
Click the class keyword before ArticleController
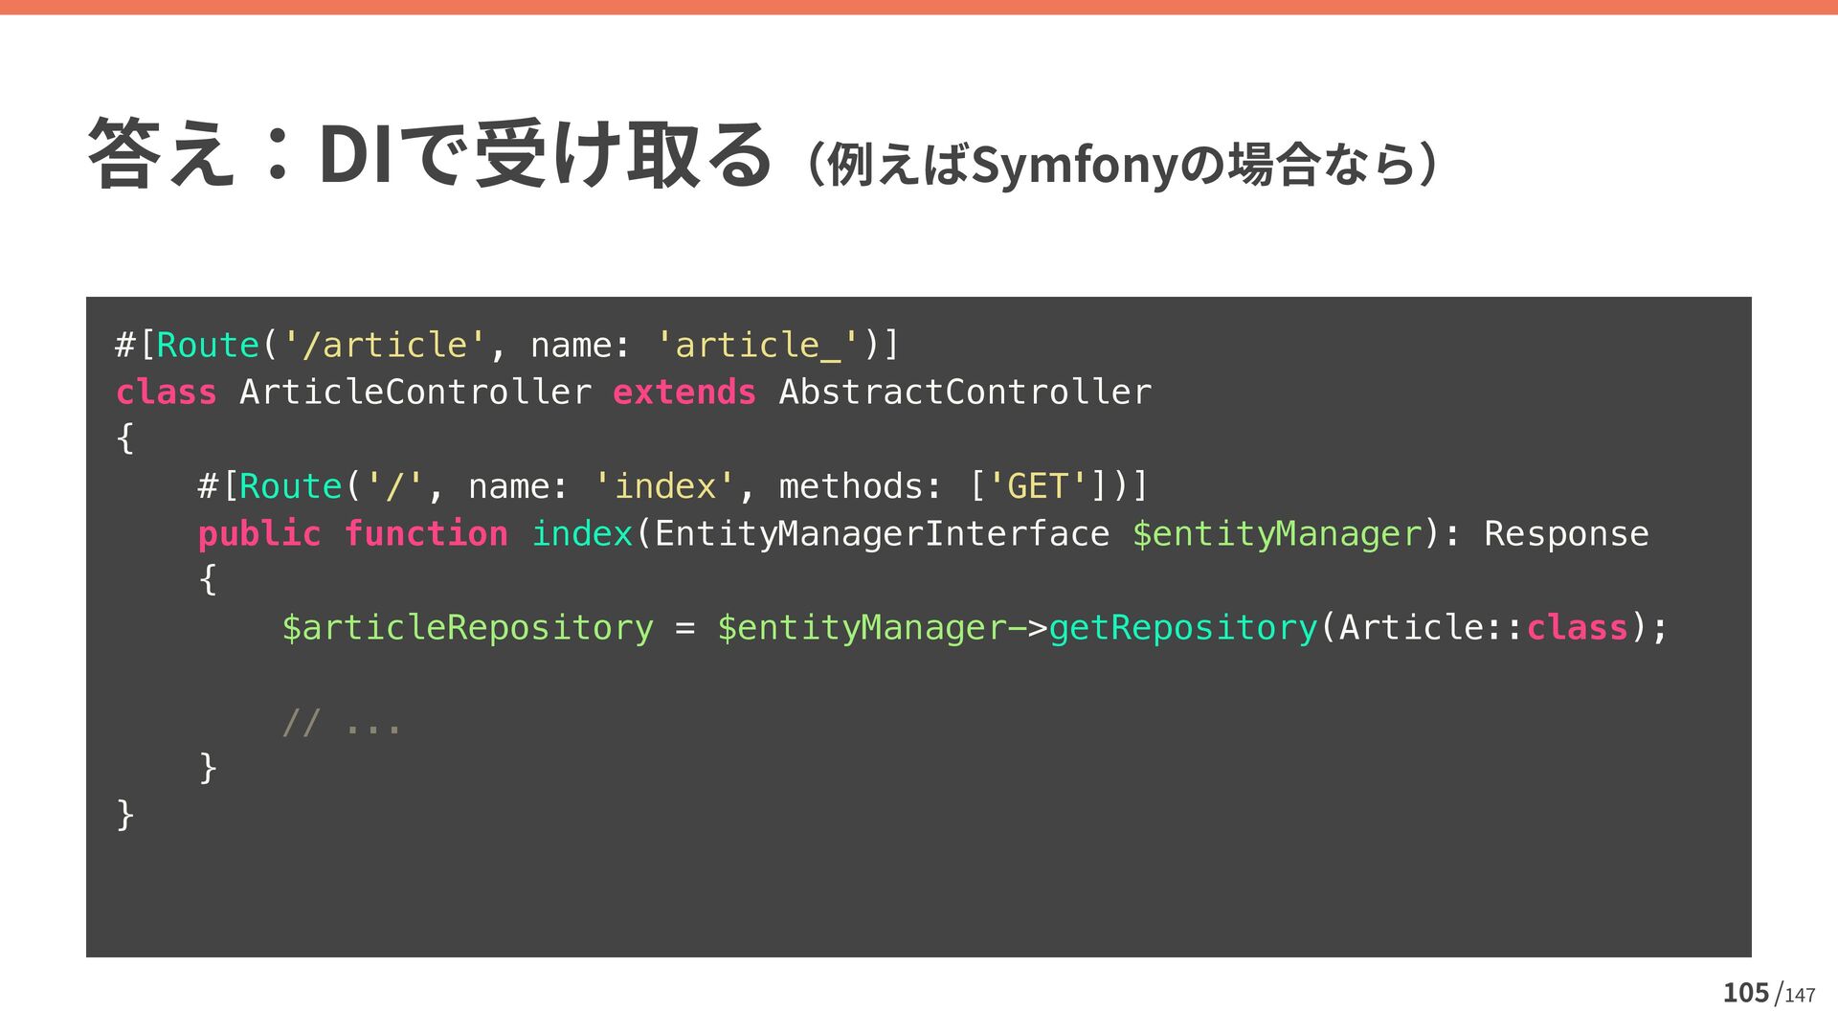click(x=166, y=392)
